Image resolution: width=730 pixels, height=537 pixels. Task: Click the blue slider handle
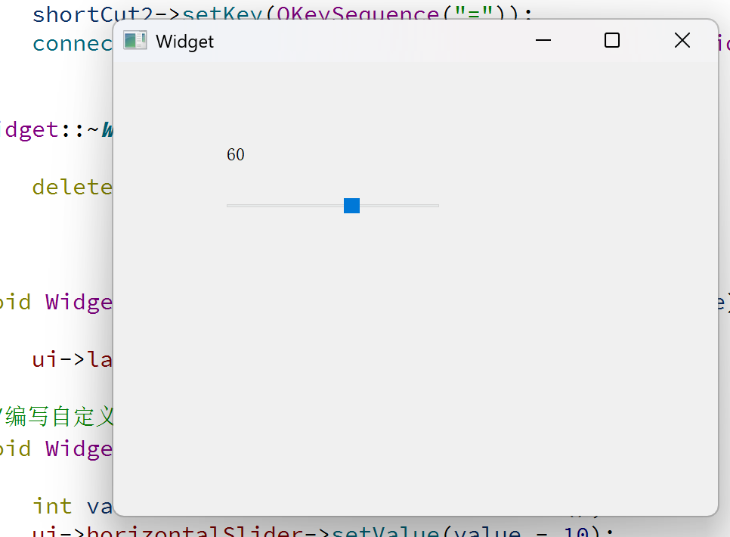click(351, 206)
